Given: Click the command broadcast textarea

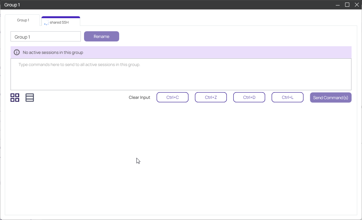Looking at the screenshot, I should (x=181, y=74).
